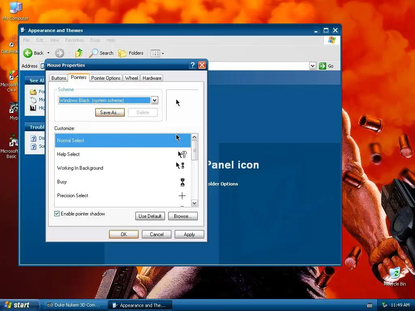Toggle the Folders pane button
The width and height of the screenshot is (415, 311).
[x=131, y=53]
